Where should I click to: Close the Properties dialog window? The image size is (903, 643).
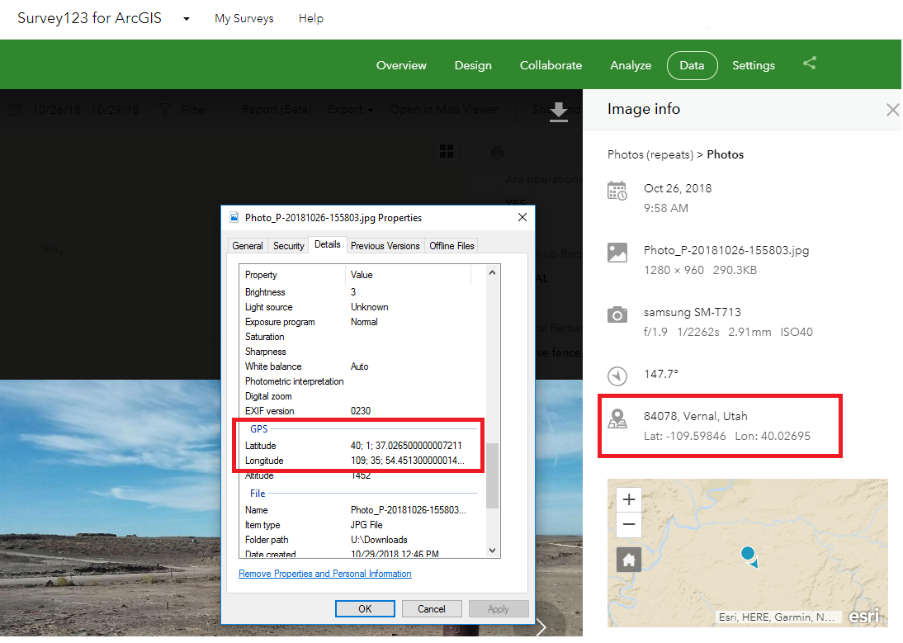pos(522,218)
